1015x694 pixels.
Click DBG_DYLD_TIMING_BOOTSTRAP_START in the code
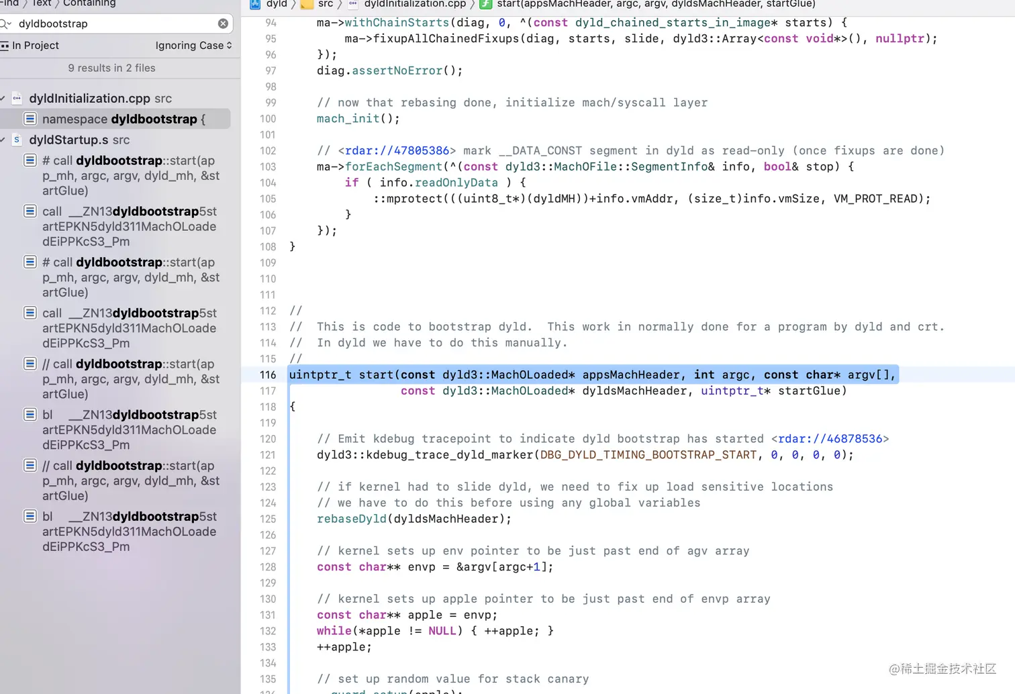point(648,455)
